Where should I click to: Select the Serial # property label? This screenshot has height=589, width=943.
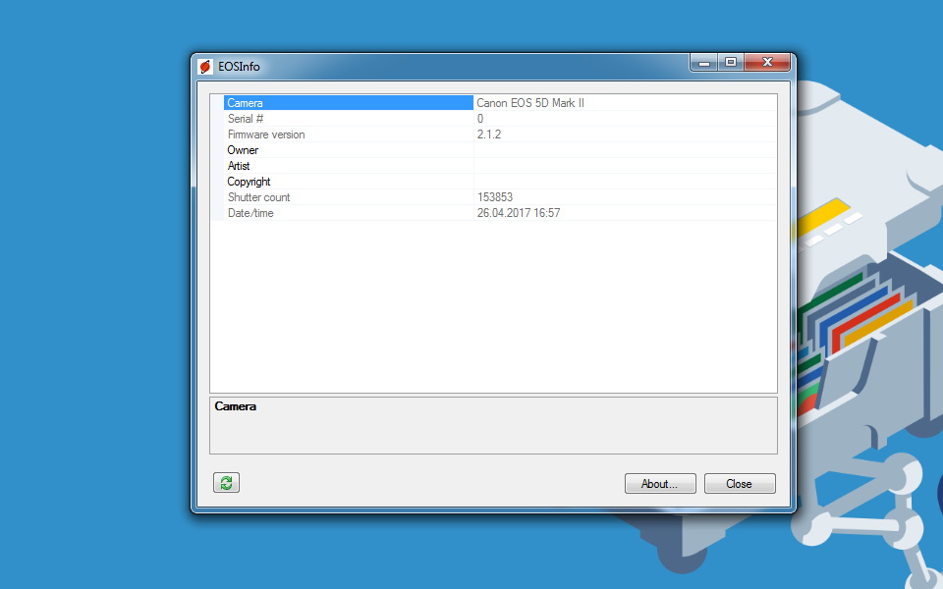(x=246, y=119)
